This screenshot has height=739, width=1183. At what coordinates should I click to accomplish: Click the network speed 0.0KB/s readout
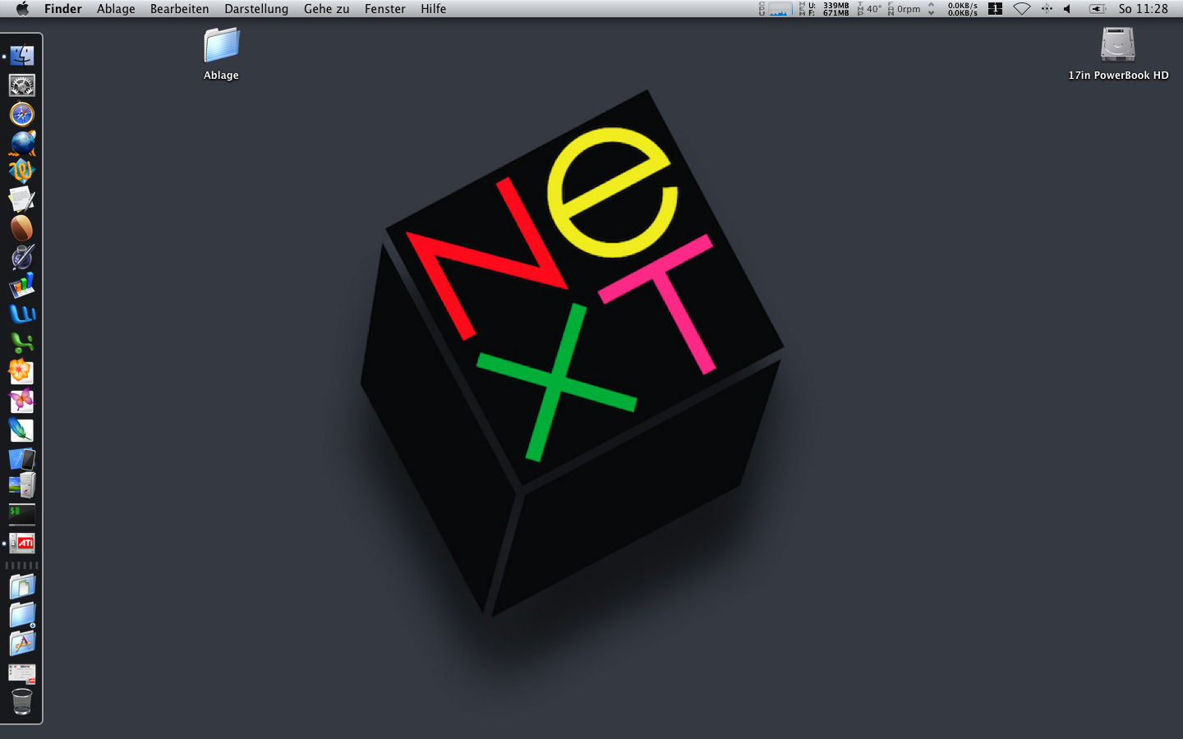[x=962, y=8]
